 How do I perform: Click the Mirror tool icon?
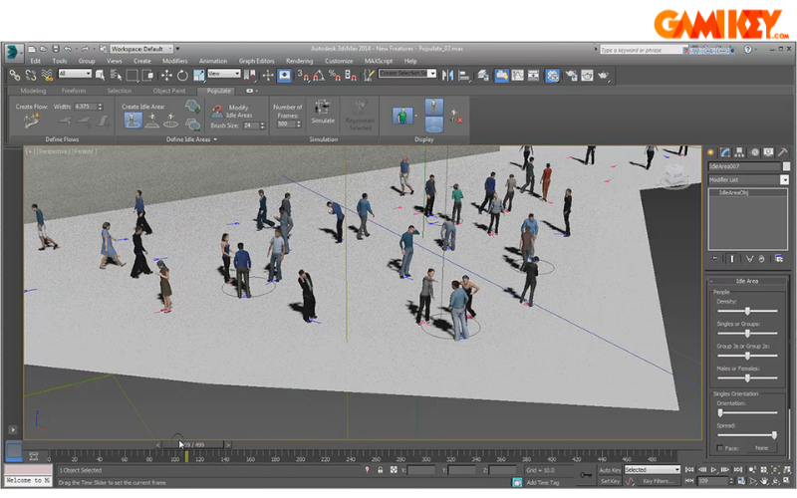[x=447, y=76]
